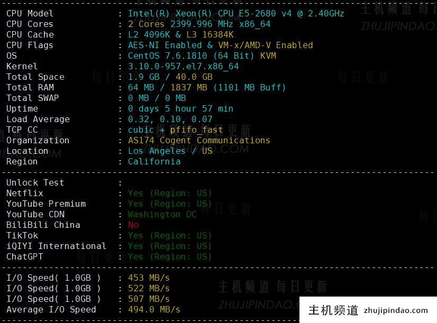437x323 pixels.
Task: Click the California region value
Action: 154,161
